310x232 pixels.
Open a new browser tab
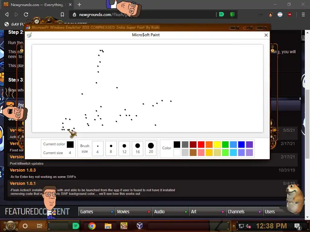click(x=79, y=5)
